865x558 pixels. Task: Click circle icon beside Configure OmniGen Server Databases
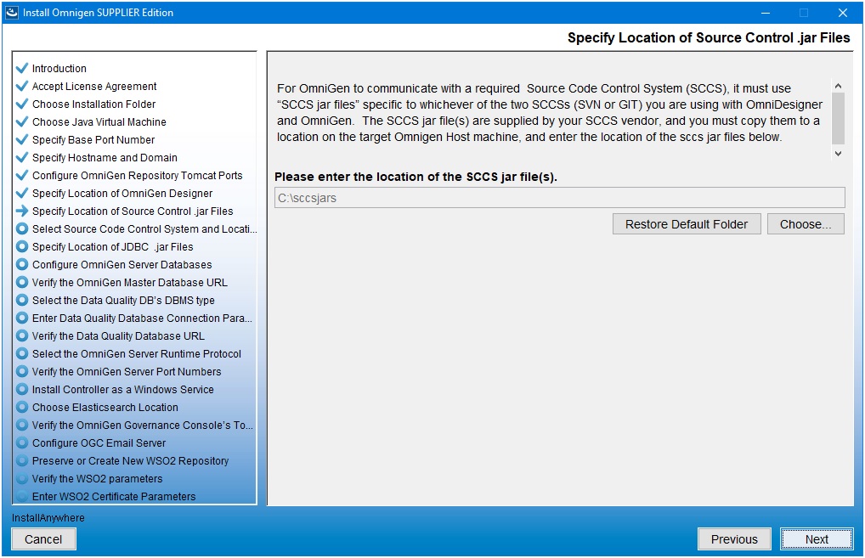[22, 264]
